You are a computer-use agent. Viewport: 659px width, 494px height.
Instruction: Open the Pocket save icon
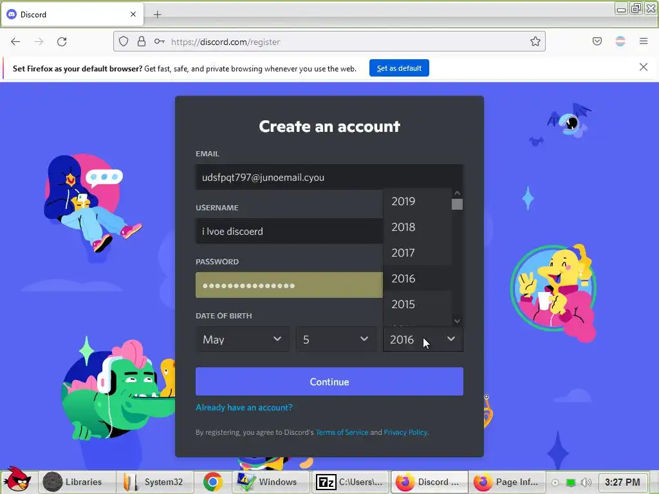pos(597,41)
